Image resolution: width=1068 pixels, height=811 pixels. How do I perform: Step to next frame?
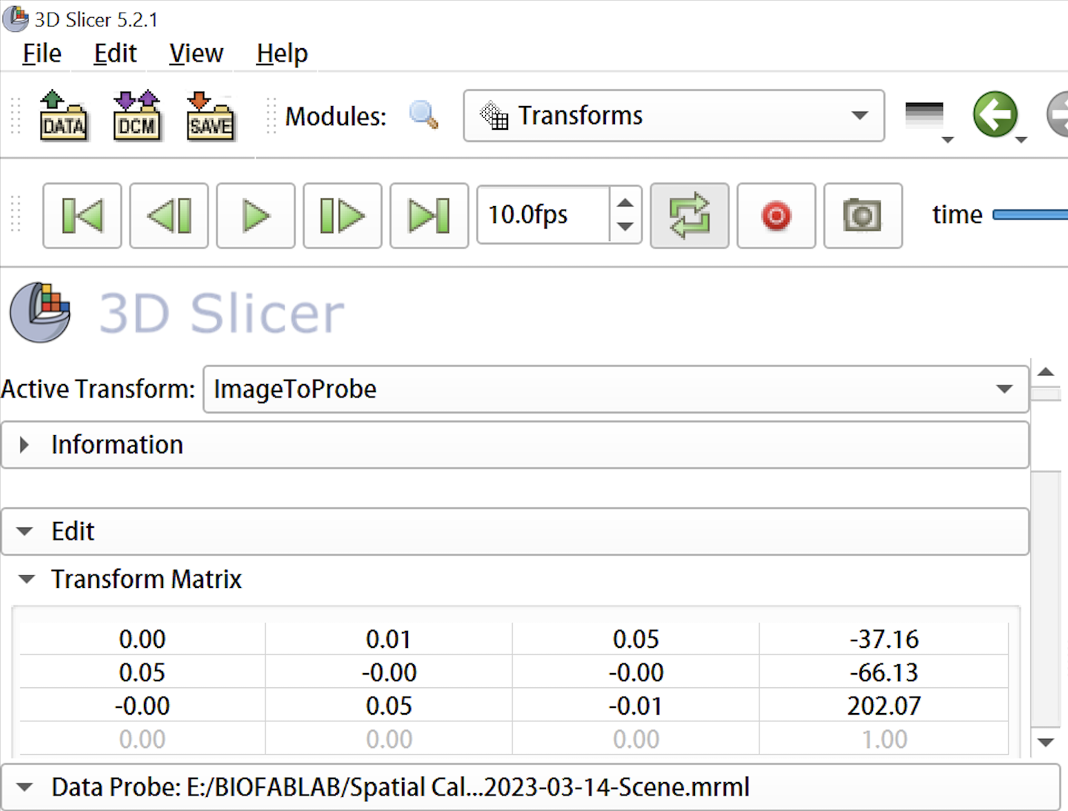tap(343, 216)
